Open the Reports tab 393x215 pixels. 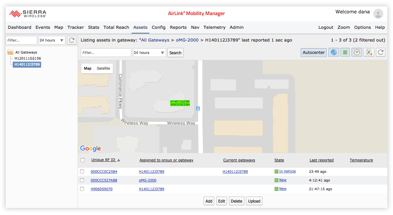click(x=178, y=27)
